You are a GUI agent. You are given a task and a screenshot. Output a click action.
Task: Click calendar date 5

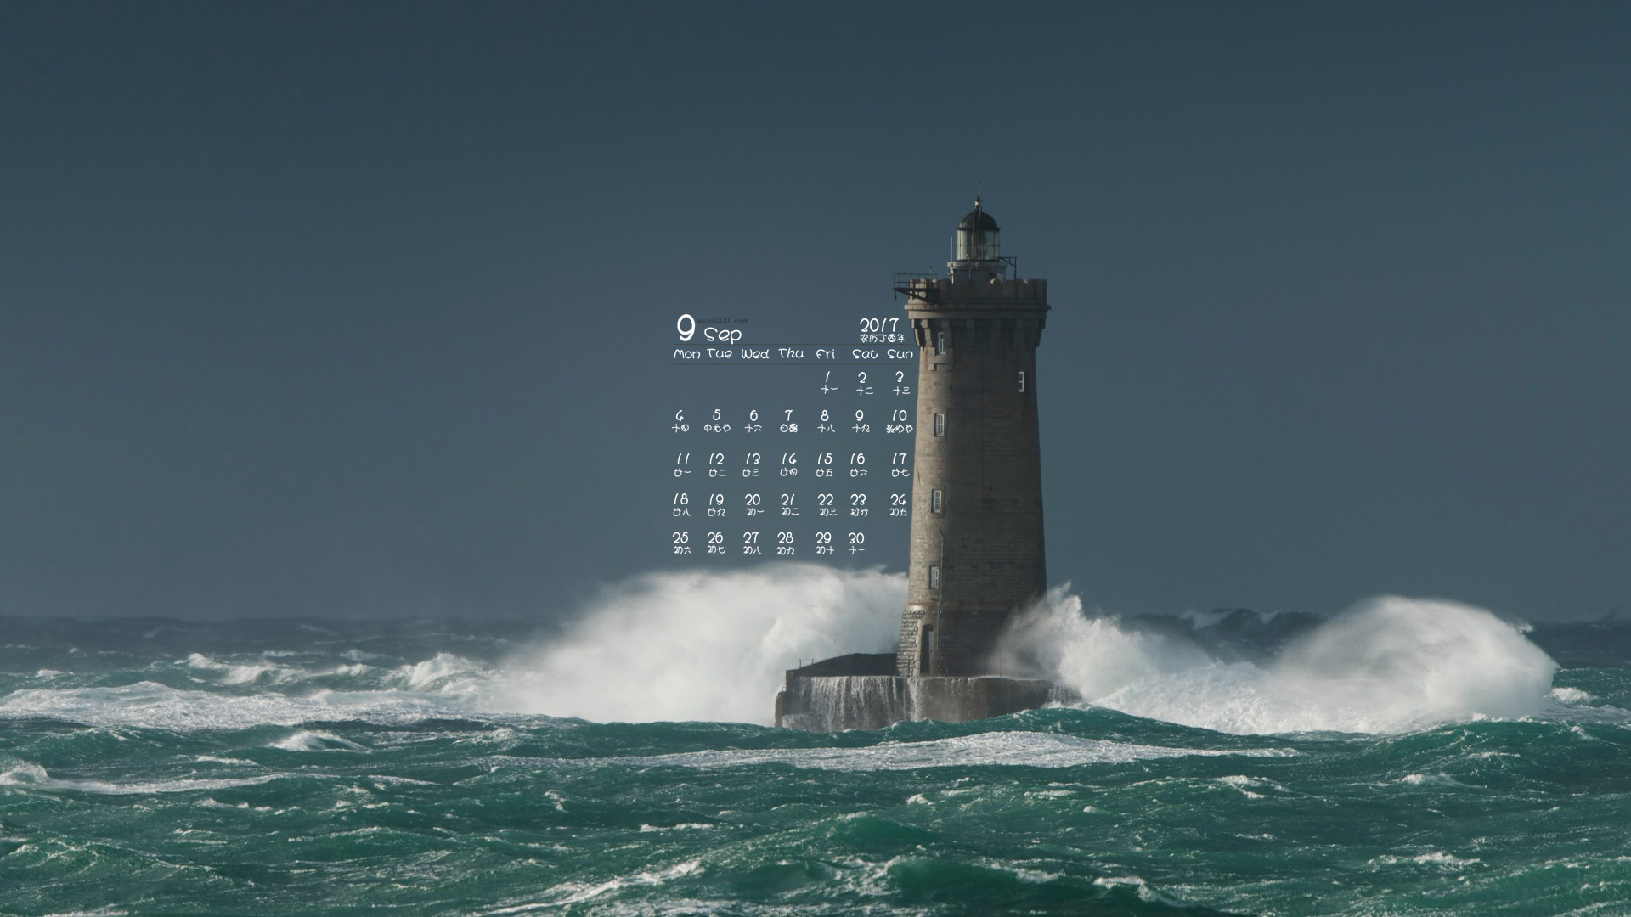click(x=716, y=415)
